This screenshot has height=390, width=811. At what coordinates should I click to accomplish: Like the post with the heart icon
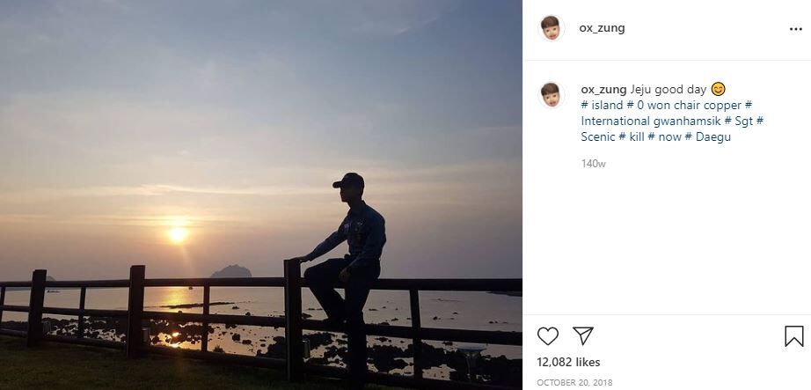(x=547, y=335)
